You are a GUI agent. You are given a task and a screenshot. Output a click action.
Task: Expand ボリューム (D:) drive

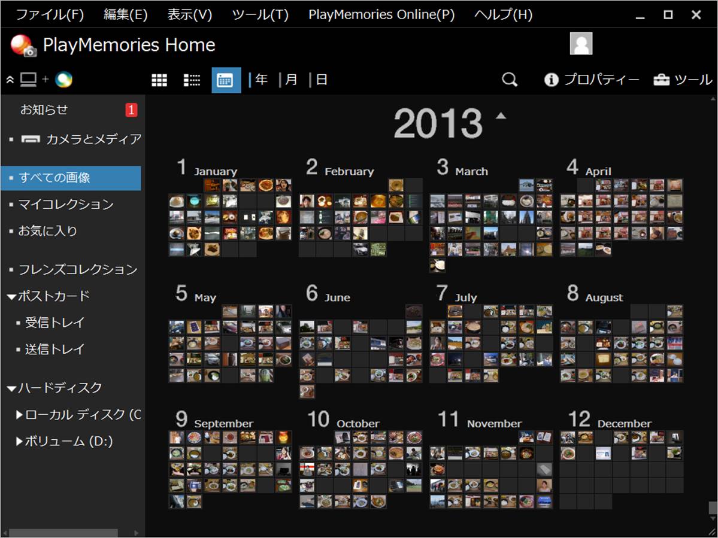pyautogui.click(x=19, y=442)
